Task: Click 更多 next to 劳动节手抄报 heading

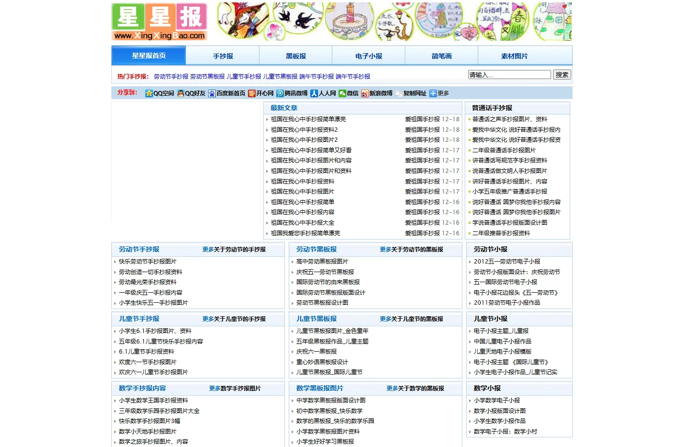Action: tap(208, 250)
